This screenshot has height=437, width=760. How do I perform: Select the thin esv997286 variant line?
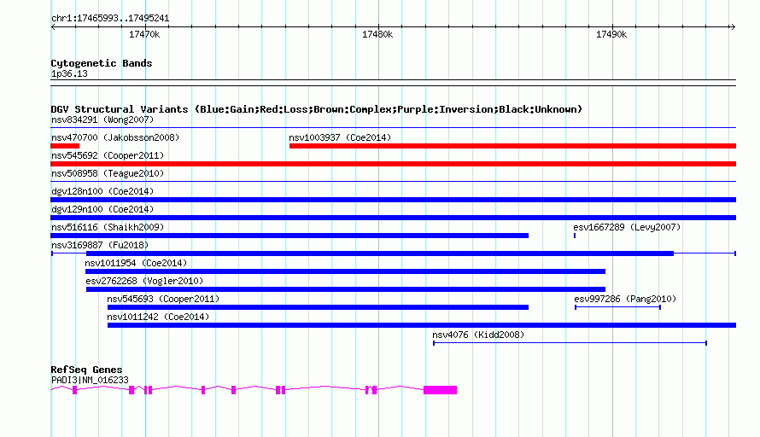click(618, 307)
